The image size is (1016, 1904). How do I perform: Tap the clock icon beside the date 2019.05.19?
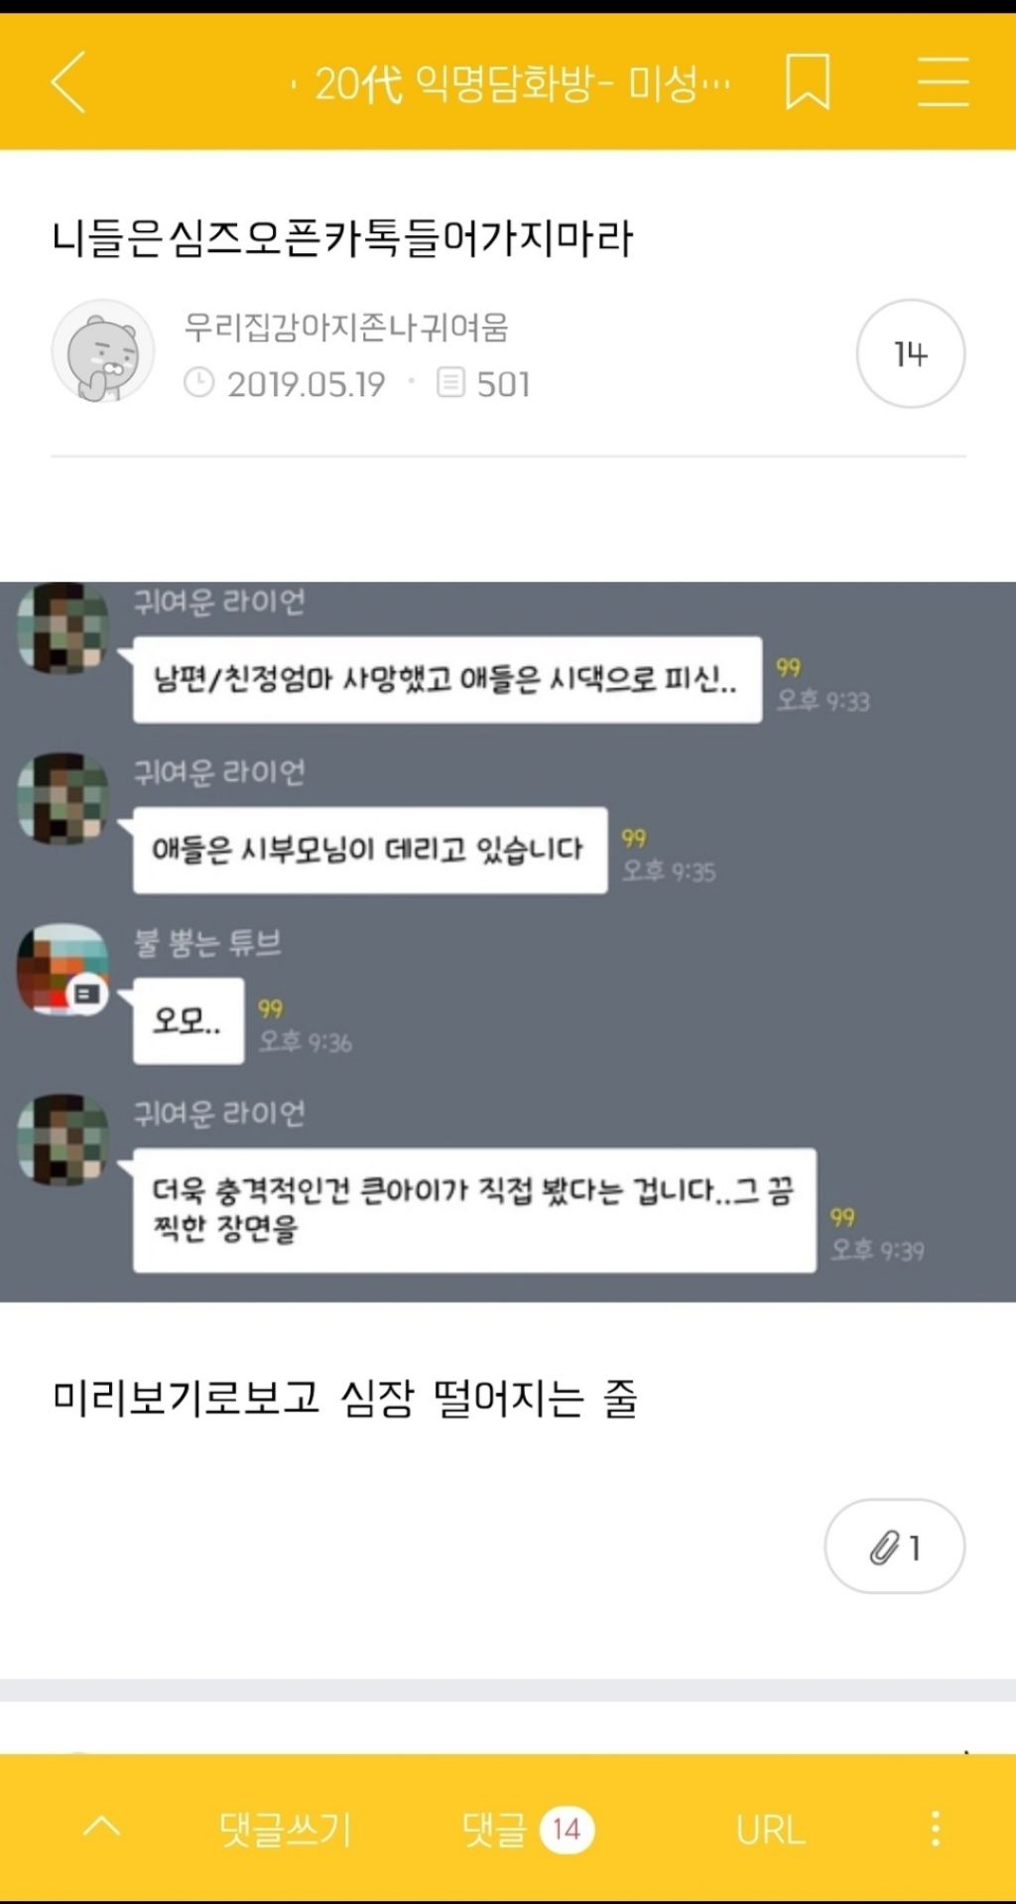[x=199, y=382]
